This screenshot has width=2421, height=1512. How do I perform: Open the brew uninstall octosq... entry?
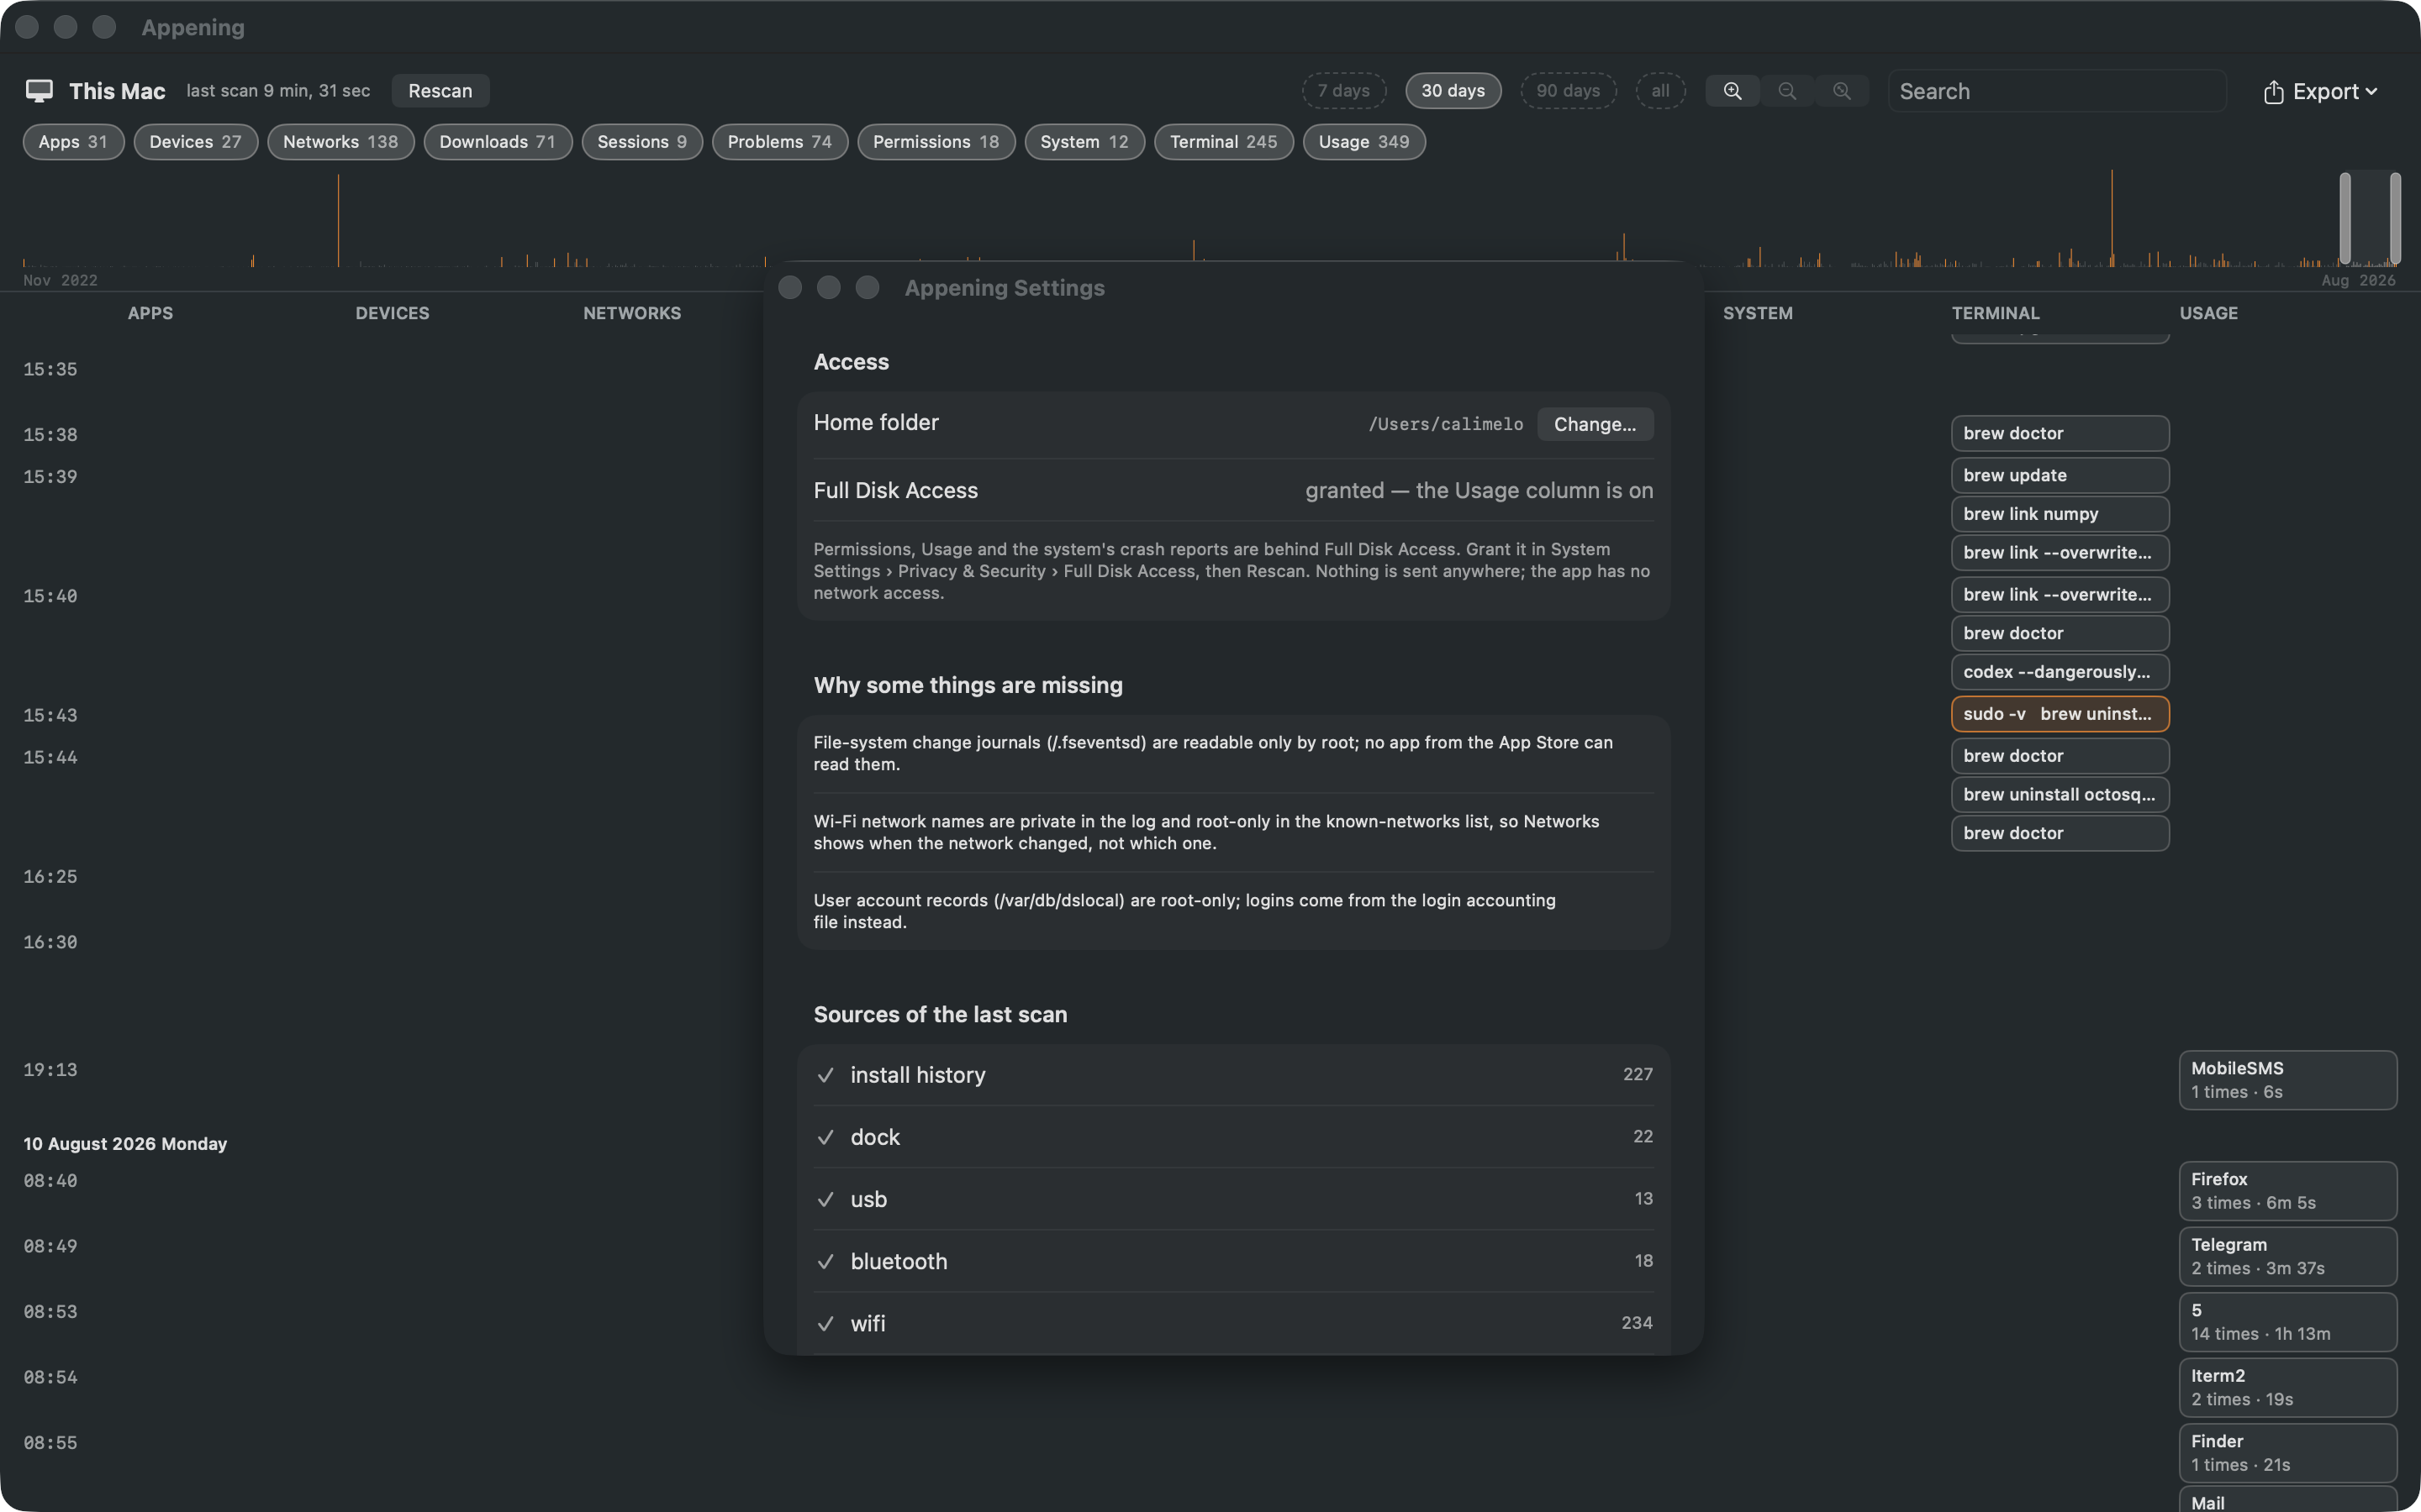pos(2060,795)
